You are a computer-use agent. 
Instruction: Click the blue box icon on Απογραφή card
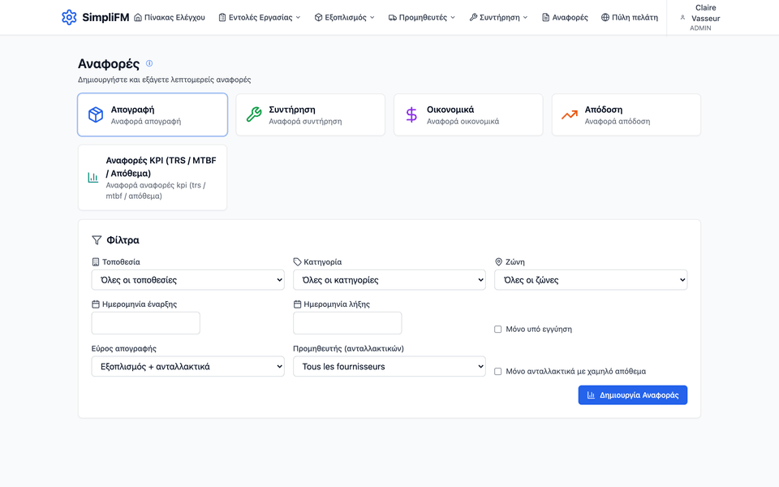pos(96,114)
